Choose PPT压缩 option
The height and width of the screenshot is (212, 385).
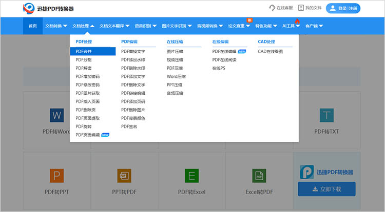pos(175,84)
